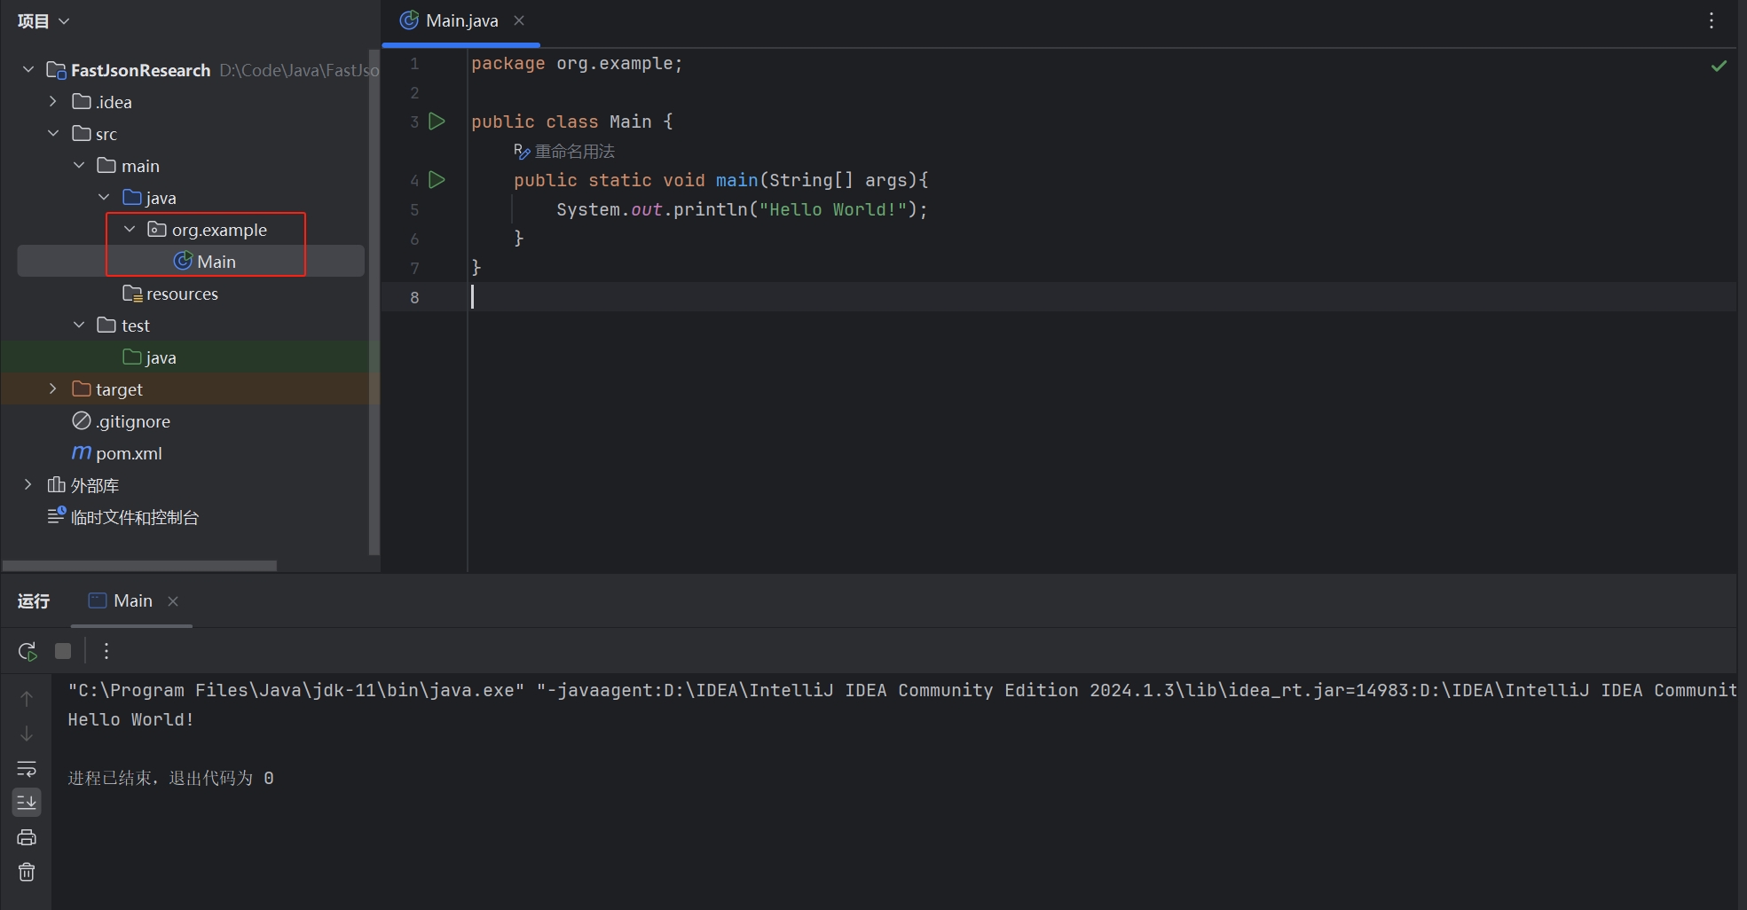1747x910 pixels.
Task: Toggle soft-wrap in the console
Action: click(27, 769)
